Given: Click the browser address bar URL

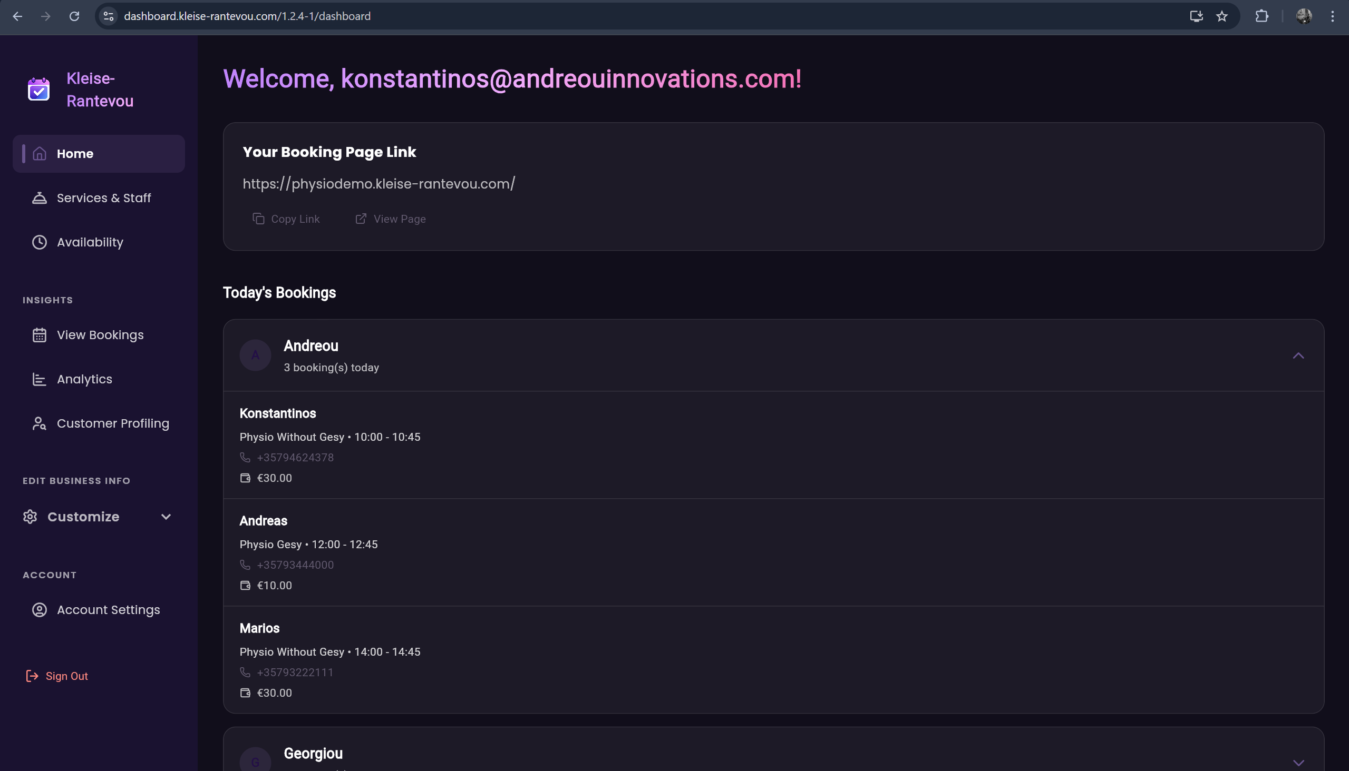Looking at the screenshot, I should point(247,16).
